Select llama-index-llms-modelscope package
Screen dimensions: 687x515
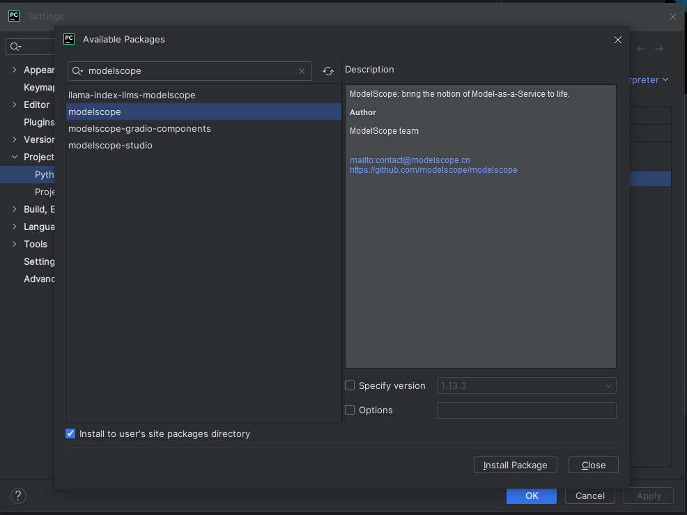(x=132, y=95)
